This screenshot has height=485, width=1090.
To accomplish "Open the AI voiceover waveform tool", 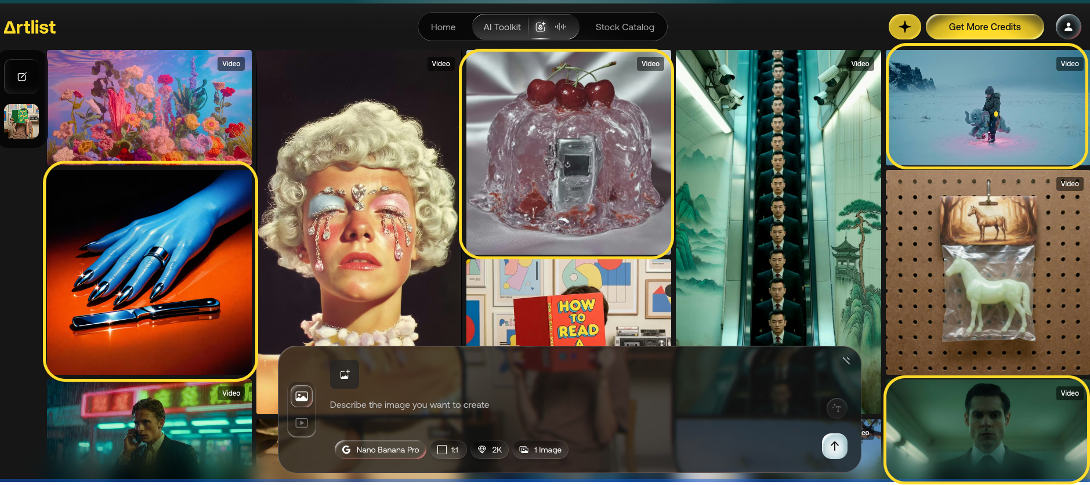I will point(560,27).
